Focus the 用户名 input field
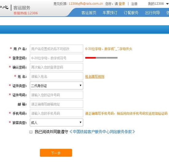169x162 pixels. pyautogui.click(x=57, y=48)
